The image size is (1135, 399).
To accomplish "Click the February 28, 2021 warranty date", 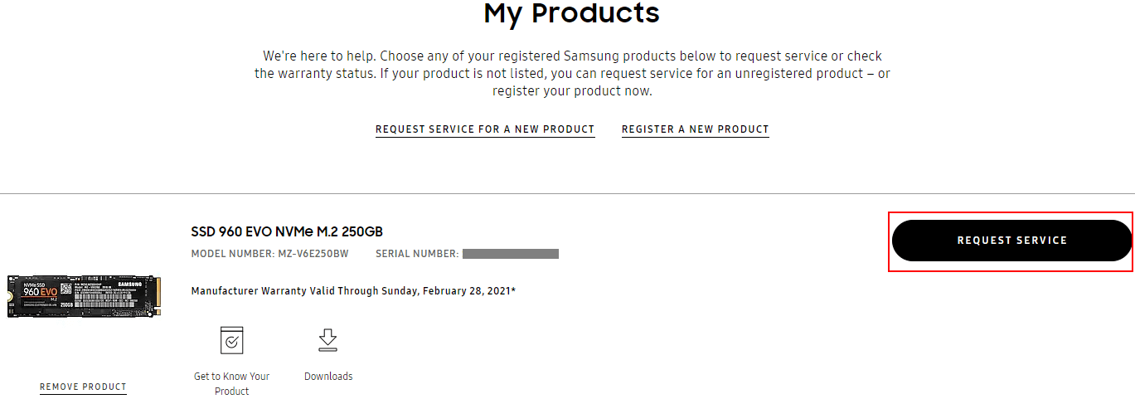I will click(468, 291).
